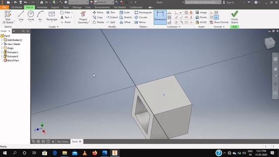Switch to the Inspect tab
The width and height of the screenshot is (279, 157).
pos(55,7)
